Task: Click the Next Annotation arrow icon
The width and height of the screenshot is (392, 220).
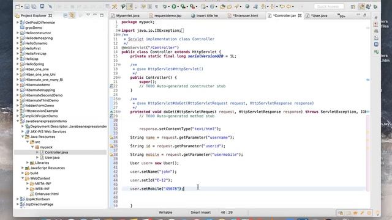Action: [x=263, y=7]
